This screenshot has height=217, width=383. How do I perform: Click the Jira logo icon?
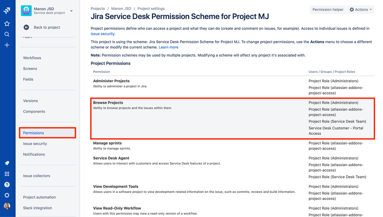point(7,10)
